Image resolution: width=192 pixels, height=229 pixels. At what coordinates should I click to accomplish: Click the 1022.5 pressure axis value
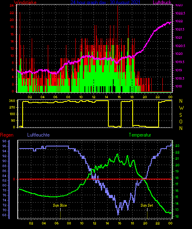pyautogui.click(x=180, y=13)
